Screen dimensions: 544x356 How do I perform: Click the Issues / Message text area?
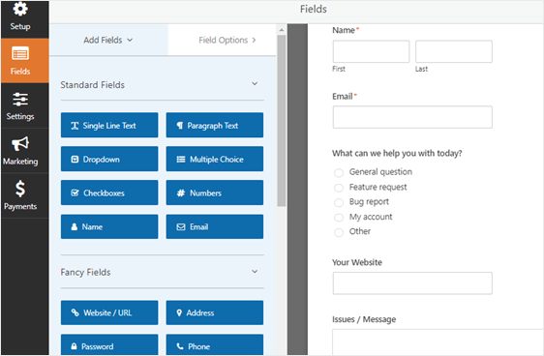438,342
